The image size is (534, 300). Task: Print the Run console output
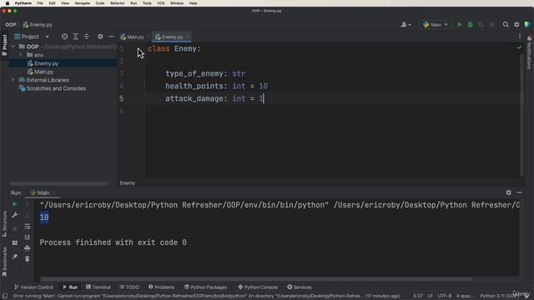28,248
